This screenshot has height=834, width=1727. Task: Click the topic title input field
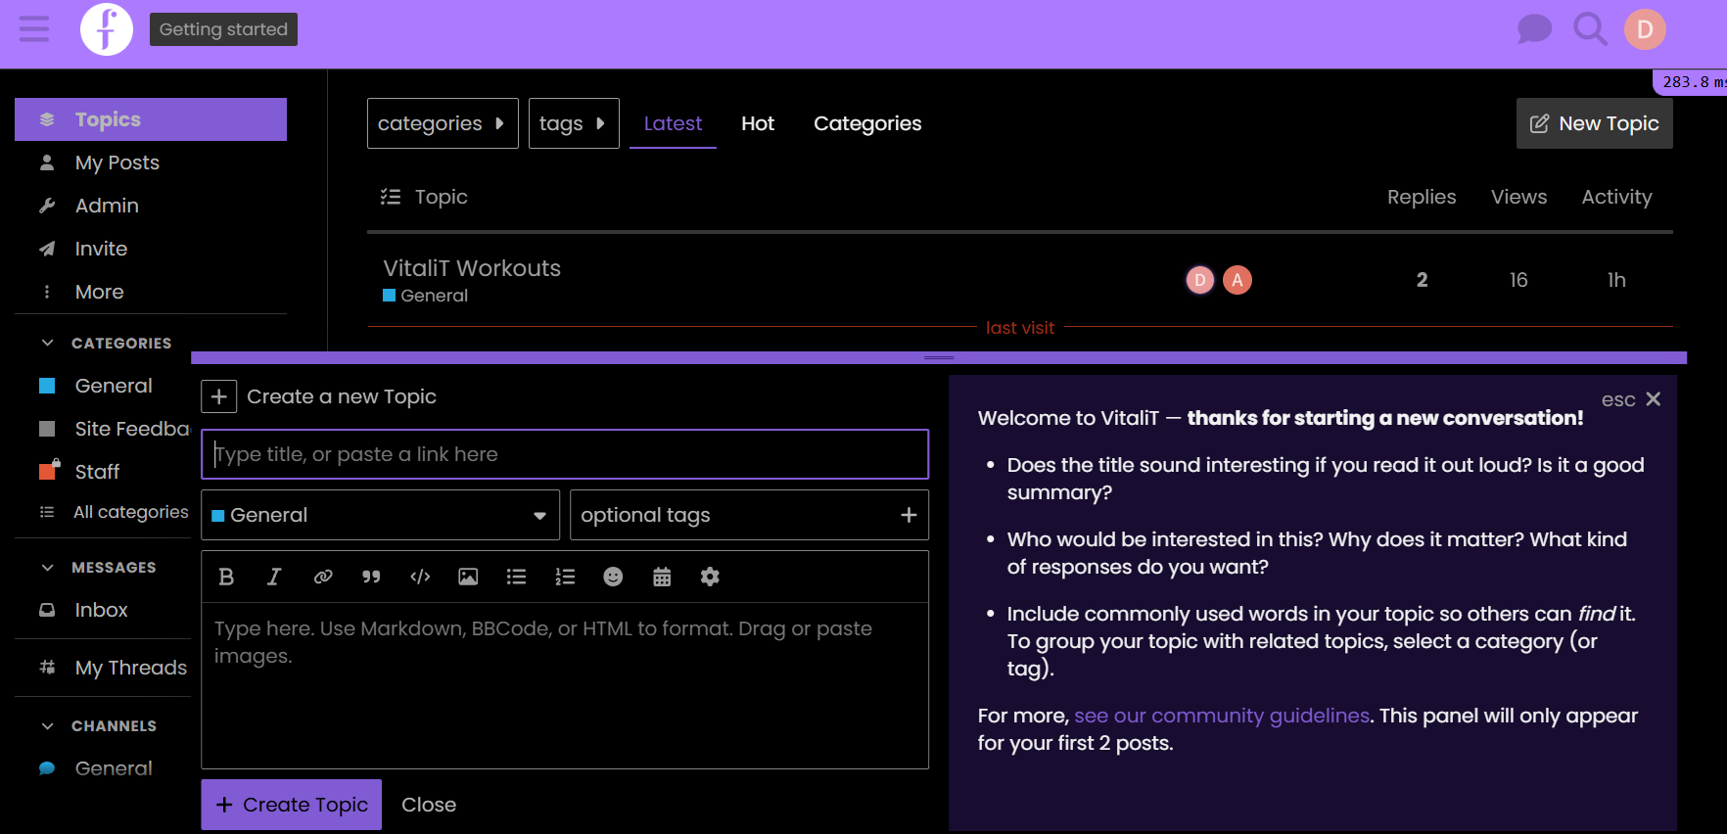[x=565, y=454]
